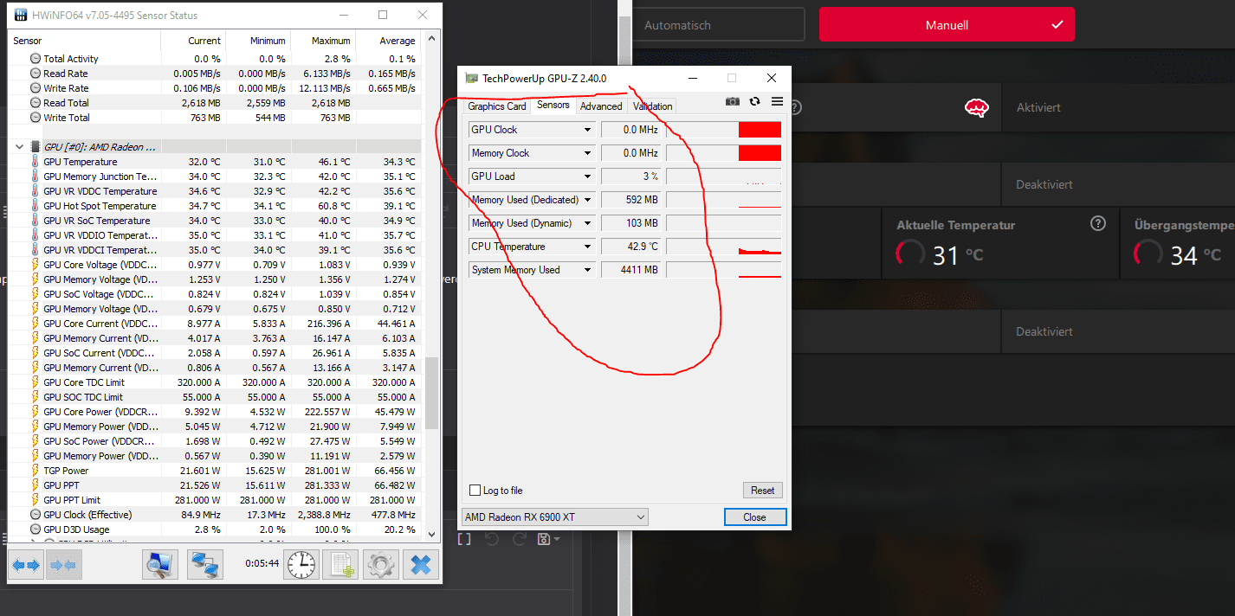Open the Advanced tab in GPU-Z
This screenshot has width=1235, height=616.
pos(601,106)
